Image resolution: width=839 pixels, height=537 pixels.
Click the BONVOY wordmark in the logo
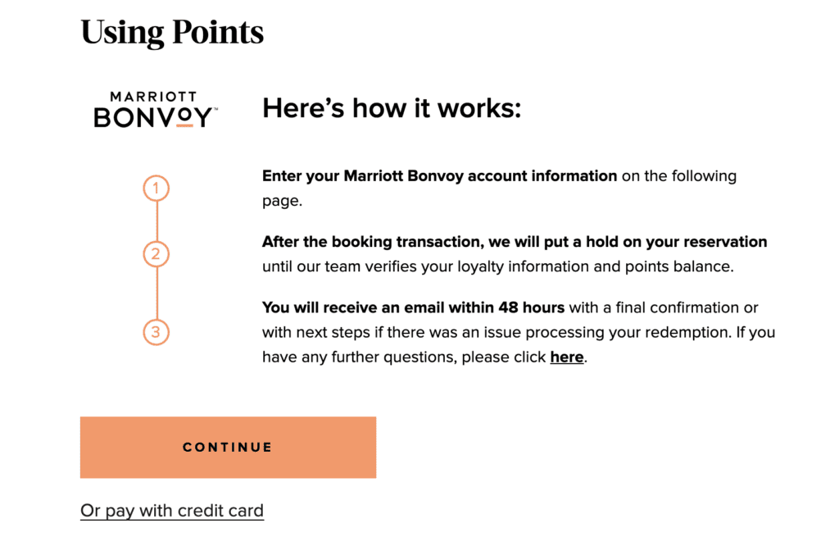[x=154, y=118]
